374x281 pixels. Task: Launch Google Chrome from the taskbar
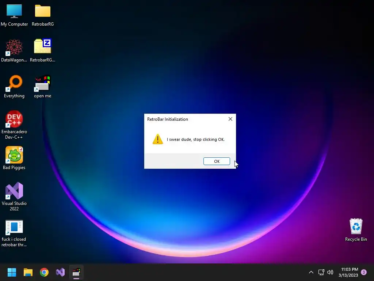pyautogui.click(x=44, y=272)
